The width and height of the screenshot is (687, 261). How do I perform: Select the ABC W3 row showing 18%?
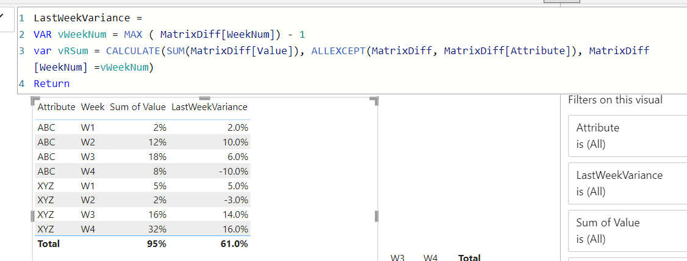[143, 156]
